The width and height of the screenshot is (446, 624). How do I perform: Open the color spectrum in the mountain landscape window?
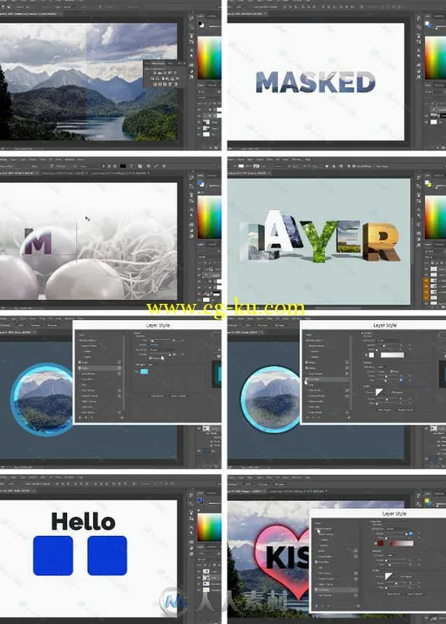coord(209,58)
